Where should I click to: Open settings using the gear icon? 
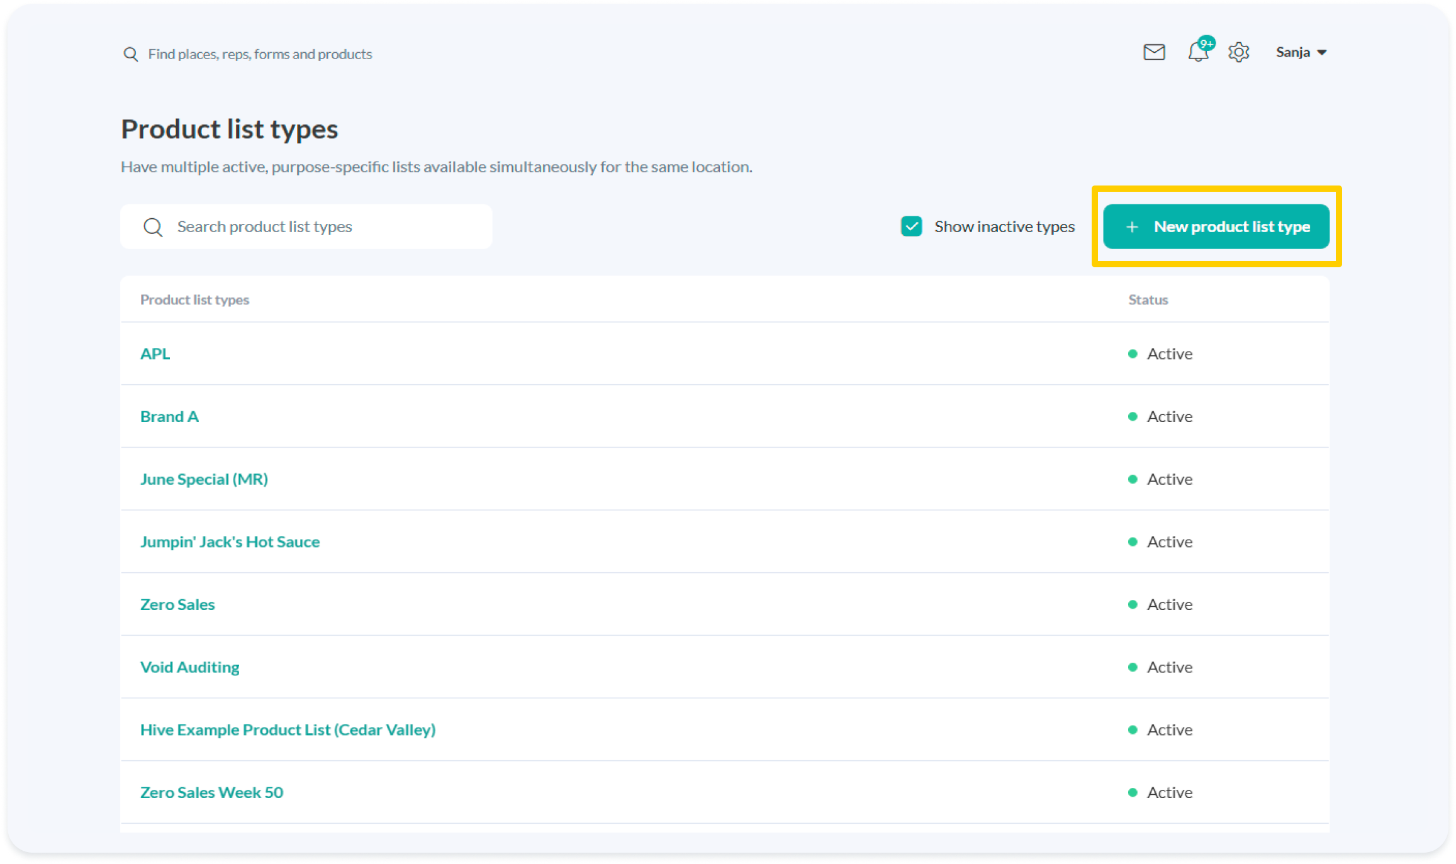(x=1238, y=52)
